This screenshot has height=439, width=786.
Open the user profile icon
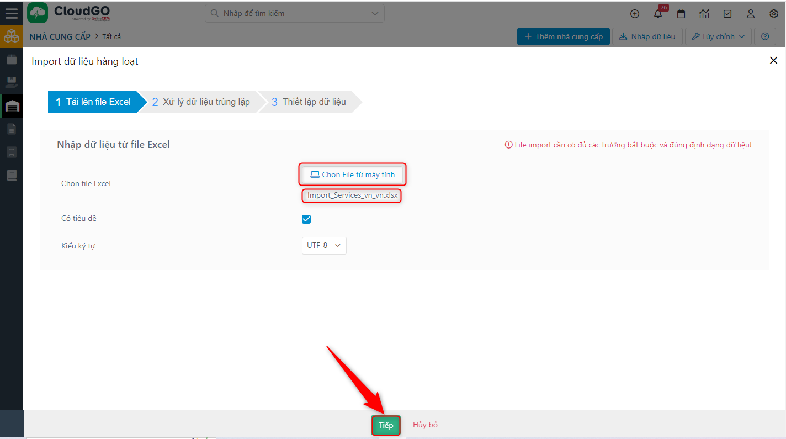click(x=750, y=14)
